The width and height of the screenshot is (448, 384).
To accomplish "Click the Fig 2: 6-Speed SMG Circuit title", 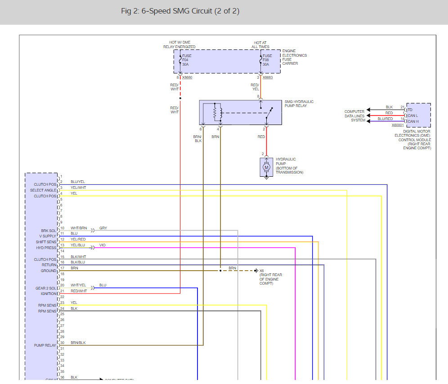I will coord(180,11).
